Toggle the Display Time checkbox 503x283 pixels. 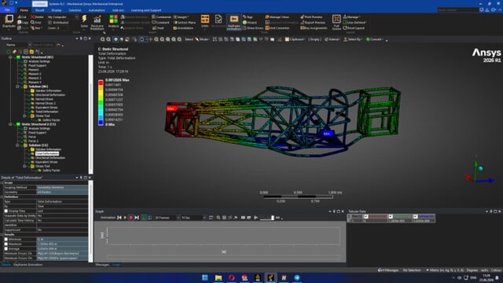tap(6, 211)
